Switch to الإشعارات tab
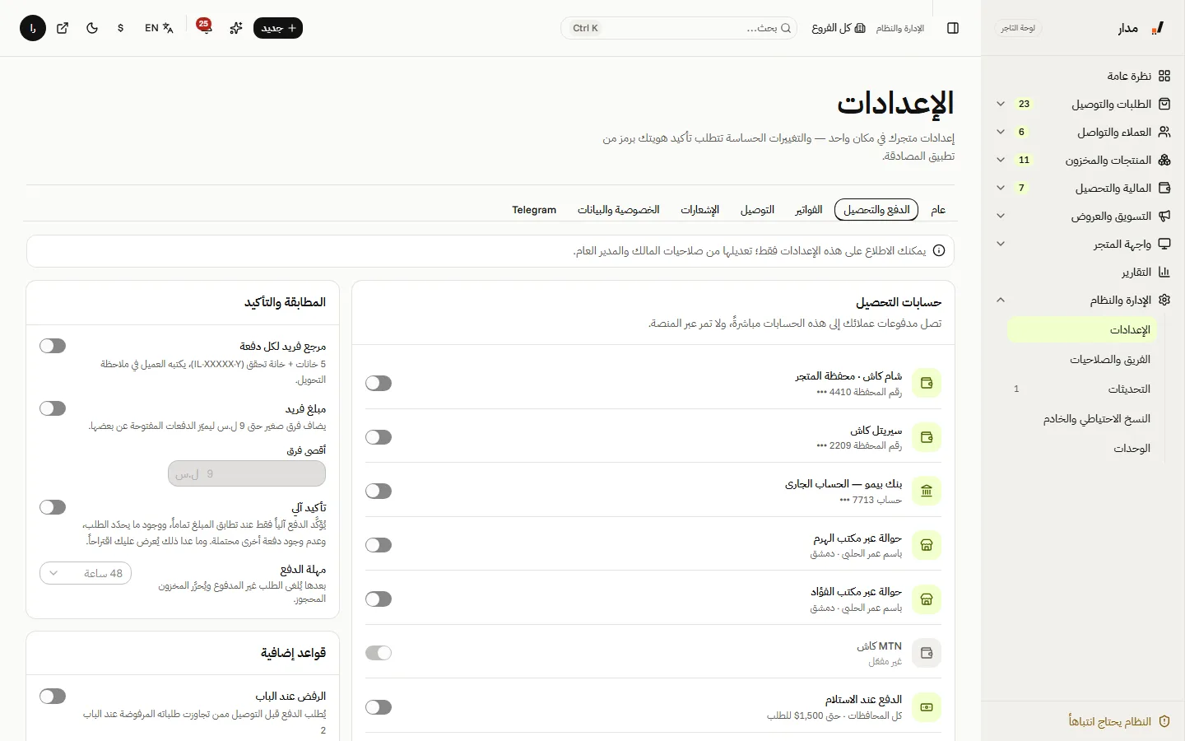 click(700, 210)
